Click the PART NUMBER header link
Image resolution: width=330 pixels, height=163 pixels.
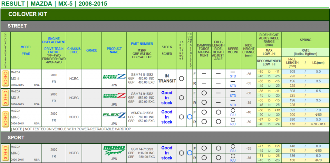(142, 44)
